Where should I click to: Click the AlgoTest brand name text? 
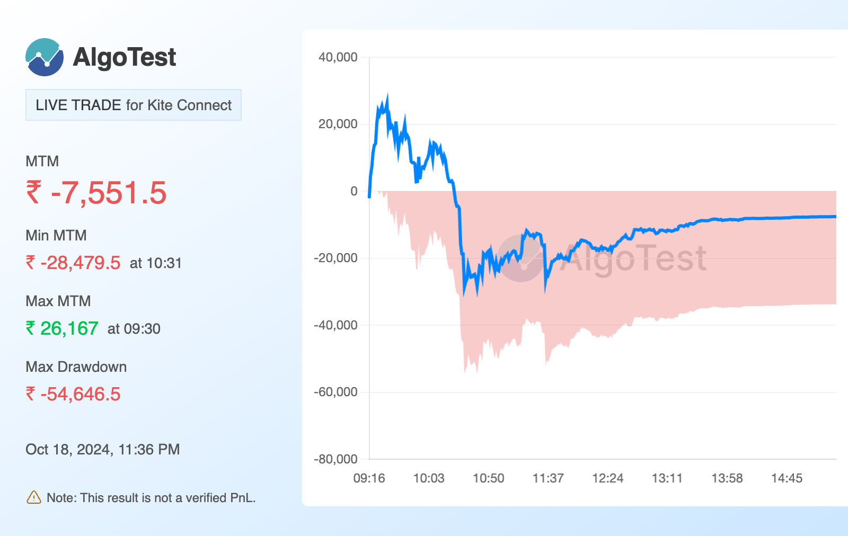124,57
